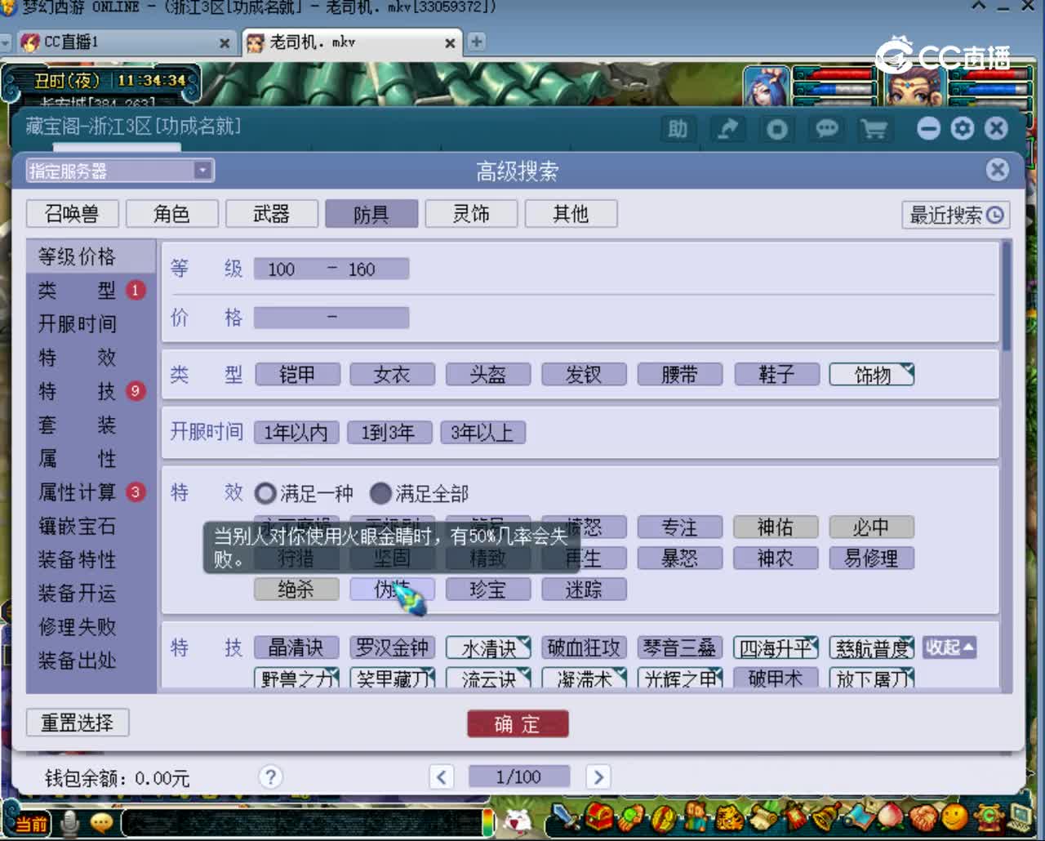This screenshot has height=841, width=1045.
Task: Open 最近搜索 recent searches
Action: (956, 215)
